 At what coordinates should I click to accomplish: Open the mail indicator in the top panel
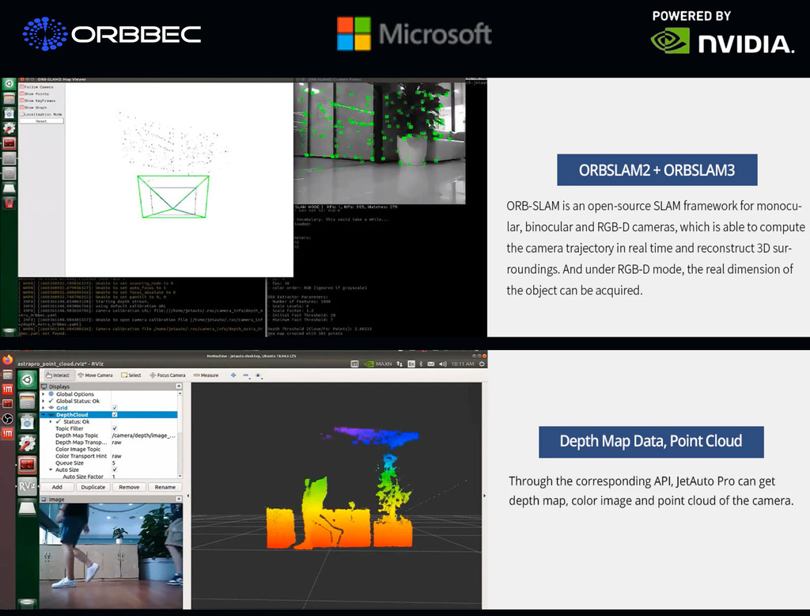tap(431, 363)
